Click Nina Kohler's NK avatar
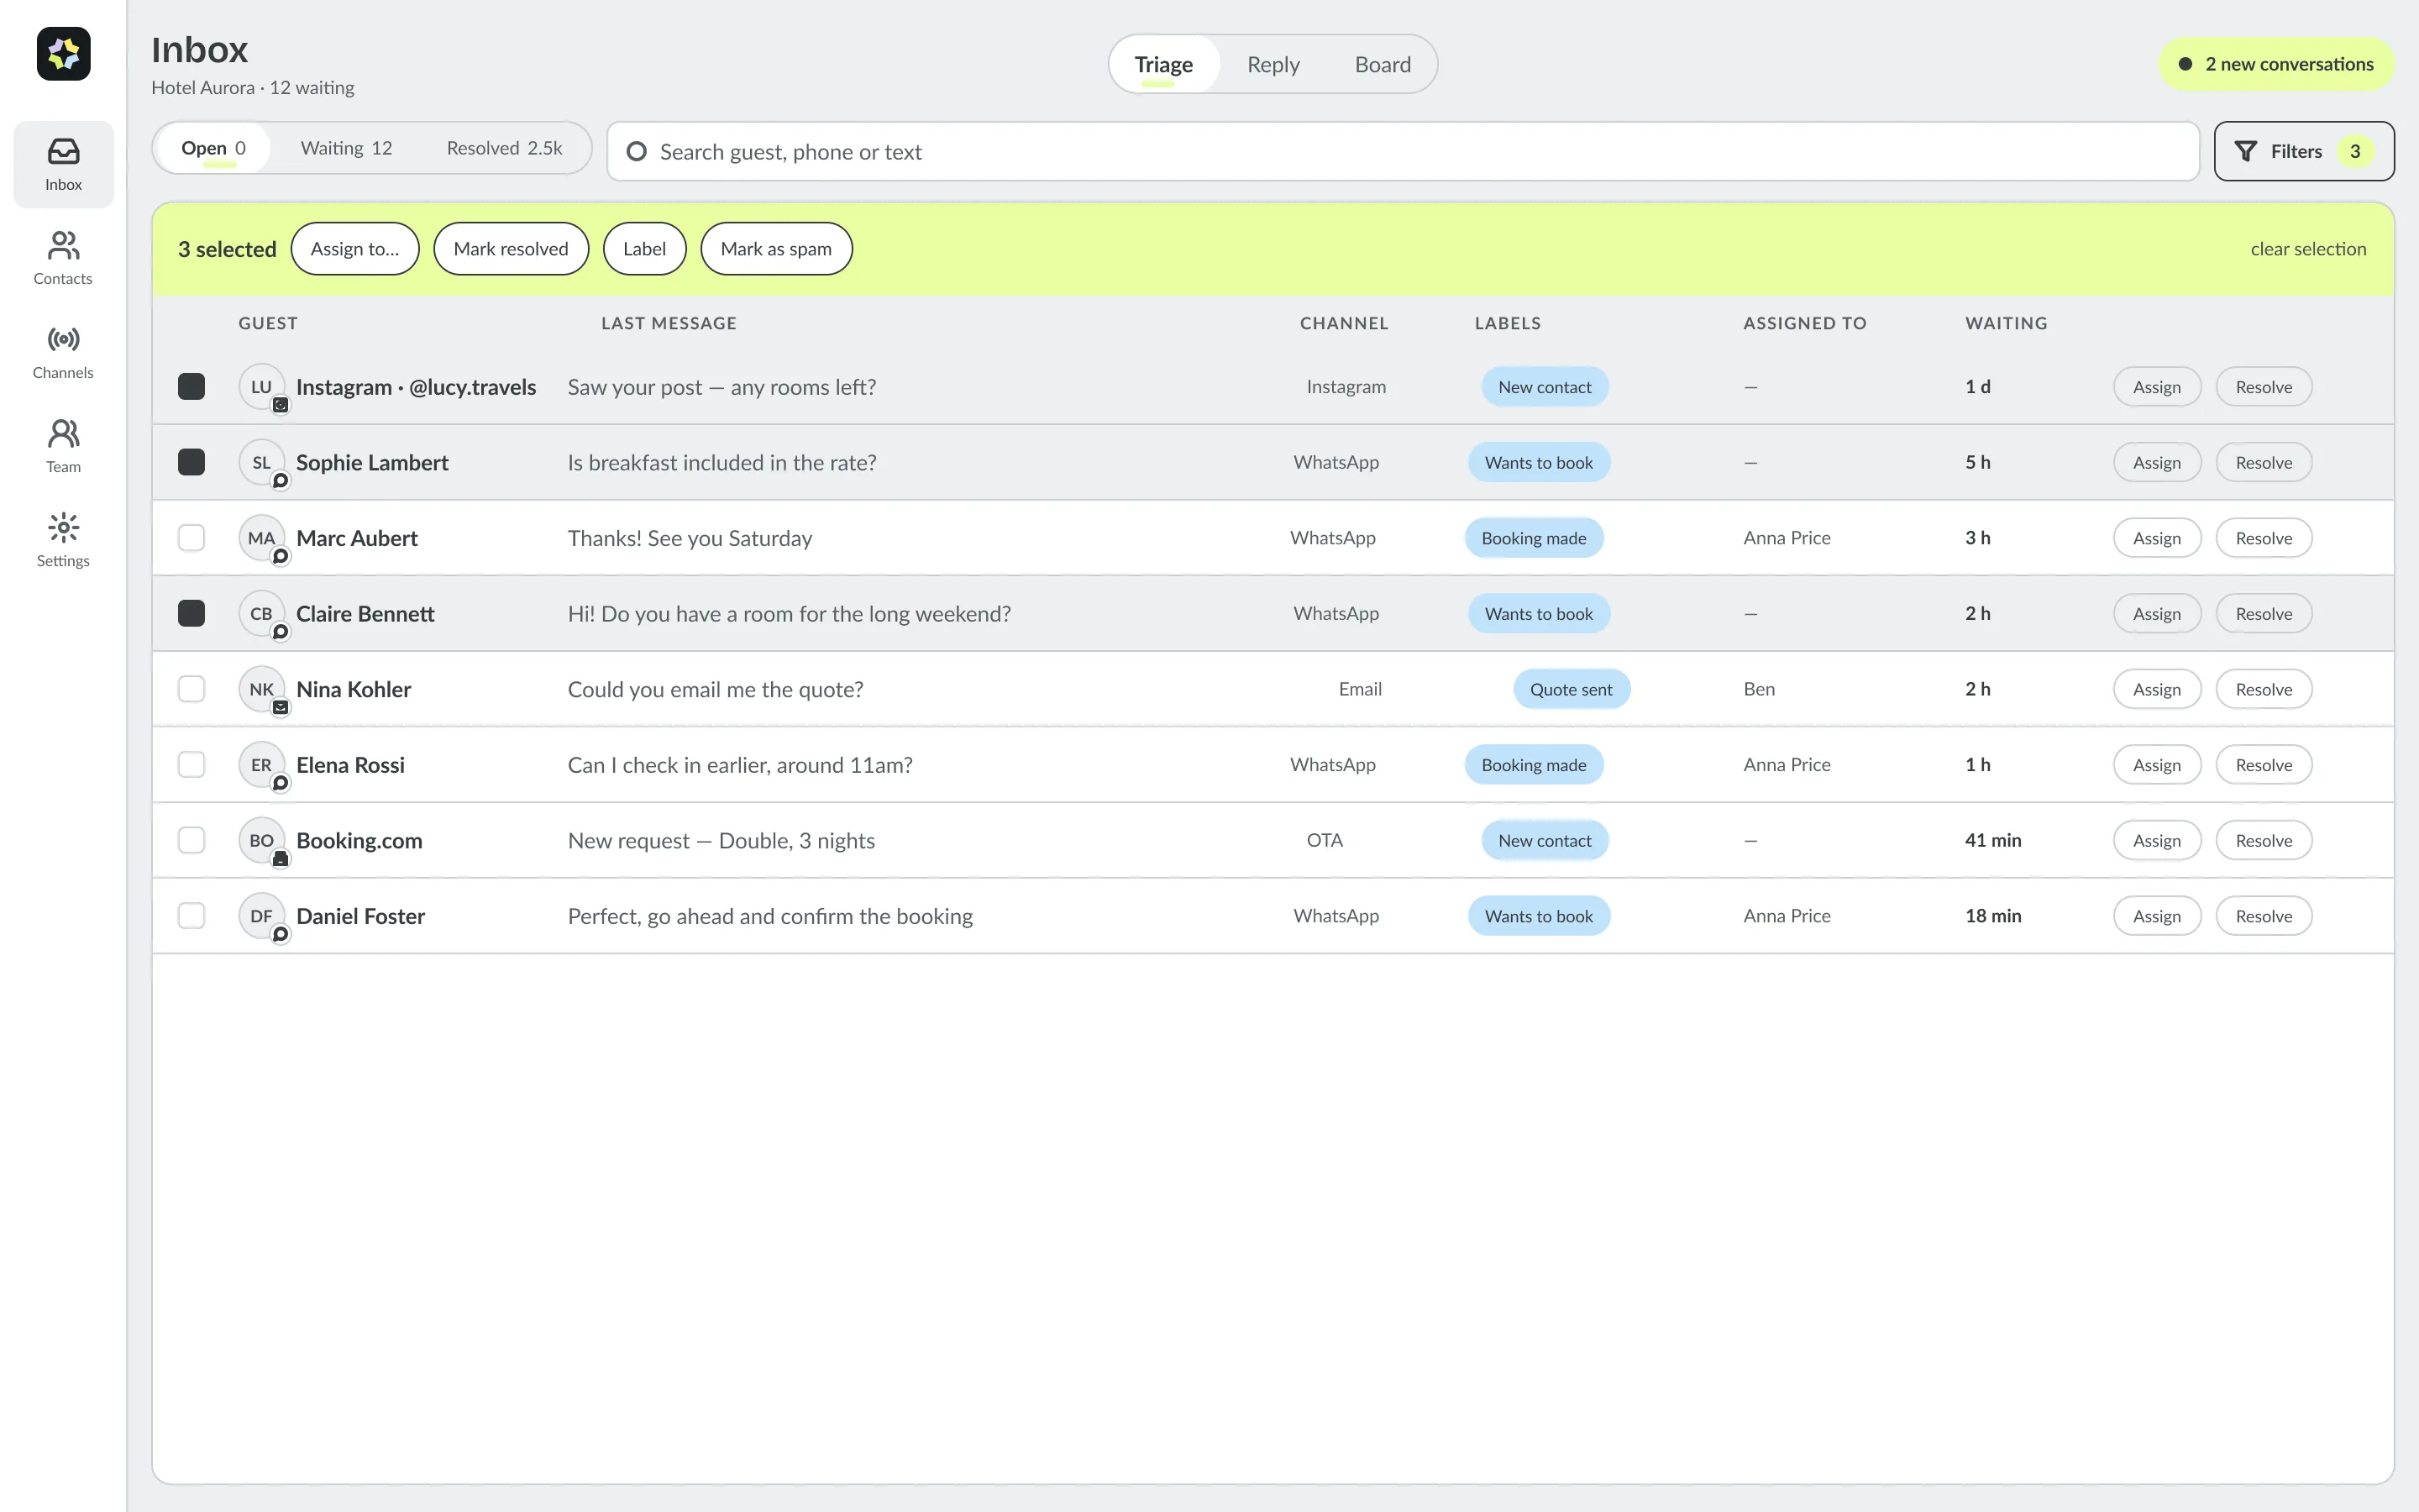The height and width of the screenshot is (1512, 2419). point(262,689)
